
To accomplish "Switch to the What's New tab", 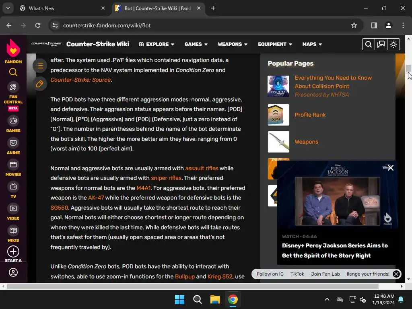I will point(62,8).
